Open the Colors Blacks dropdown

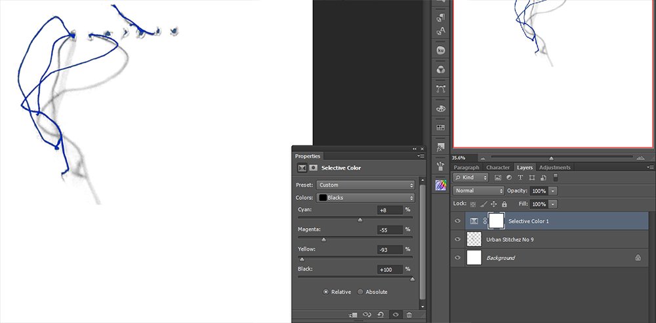(365, 197)
